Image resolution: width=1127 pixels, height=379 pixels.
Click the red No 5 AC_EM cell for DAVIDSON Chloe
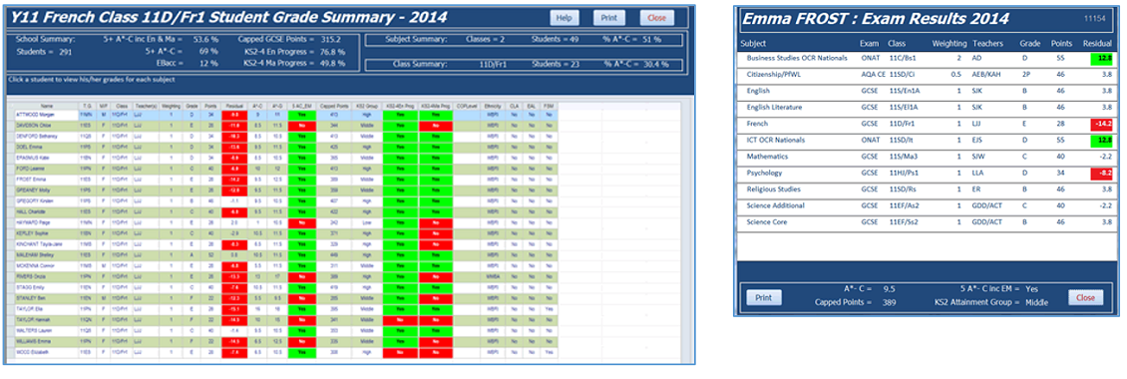[x=302, y=126]
